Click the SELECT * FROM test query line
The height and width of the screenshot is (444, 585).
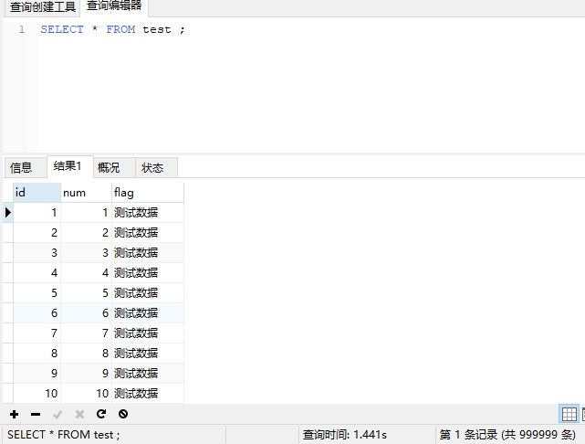(x=112, y=29)
